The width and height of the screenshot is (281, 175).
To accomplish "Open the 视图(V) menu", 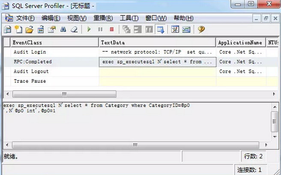I will pos(77,18).
